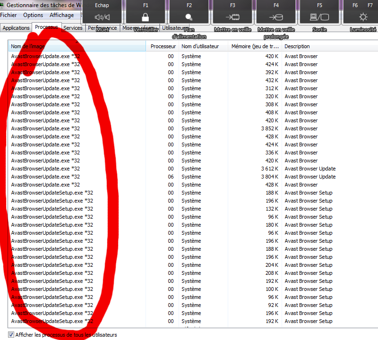Click the 3 804 K memory value
This screenshot has width=378, height=340.
269,177
